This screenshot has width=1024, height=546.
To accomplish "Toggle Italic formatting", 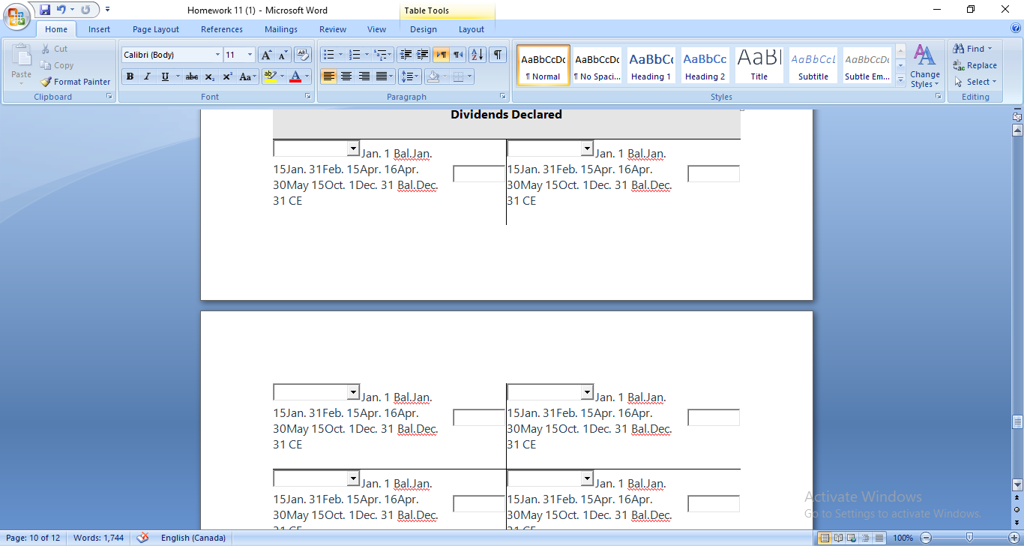I will click(147, 76).
